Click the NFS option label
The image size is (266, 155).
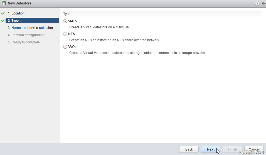pos(72,34)
